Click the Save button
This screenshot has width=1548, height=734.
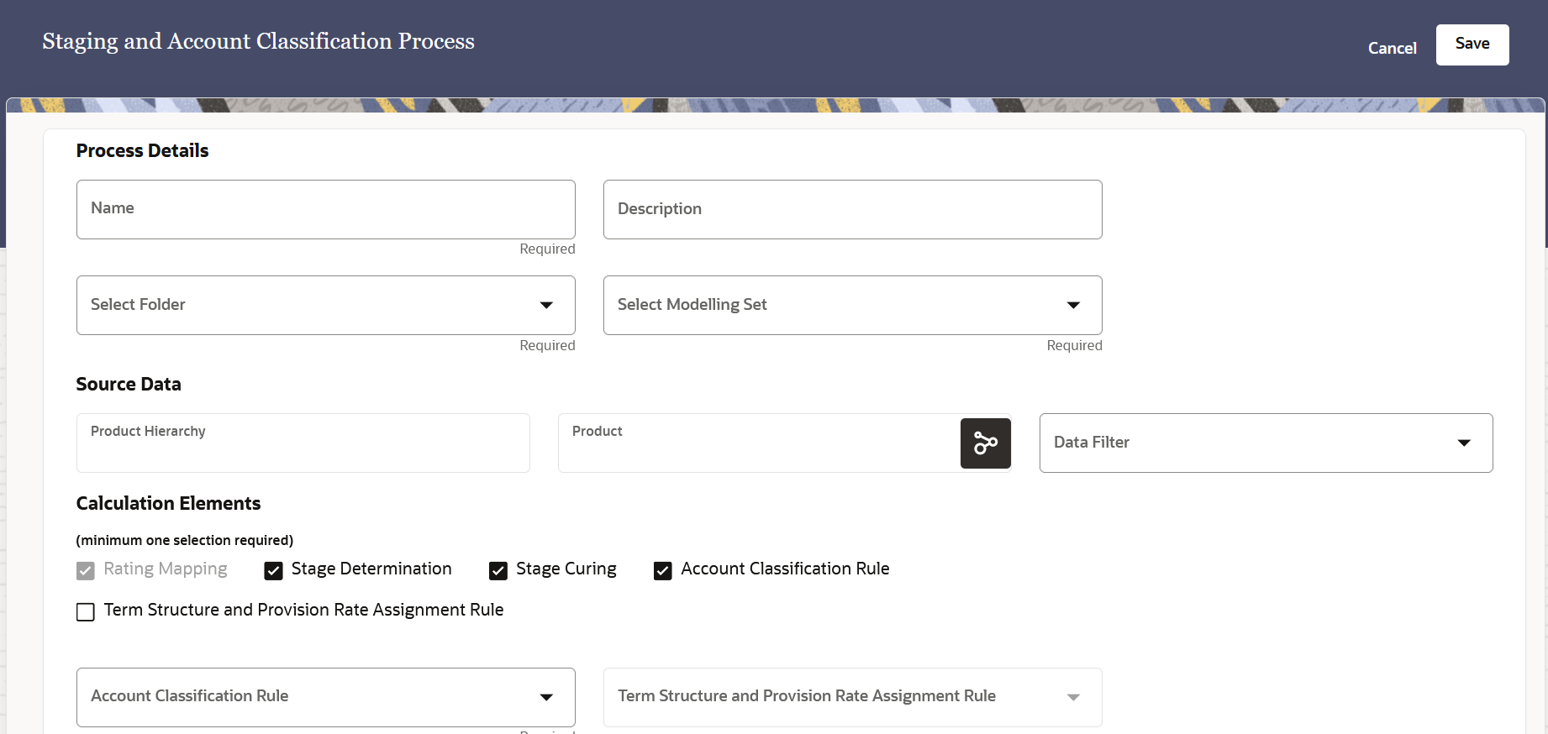point(1472,45)
